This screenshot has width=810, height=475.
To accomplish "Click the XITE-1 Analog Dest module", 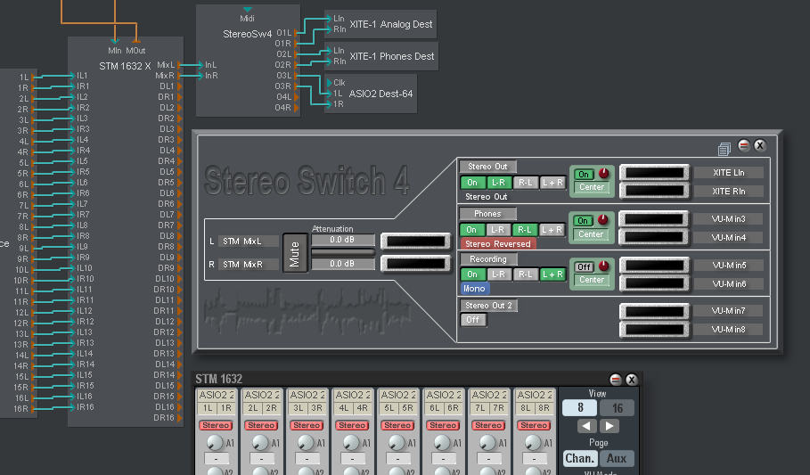I will pyautogui.click(x=380, y=24).
